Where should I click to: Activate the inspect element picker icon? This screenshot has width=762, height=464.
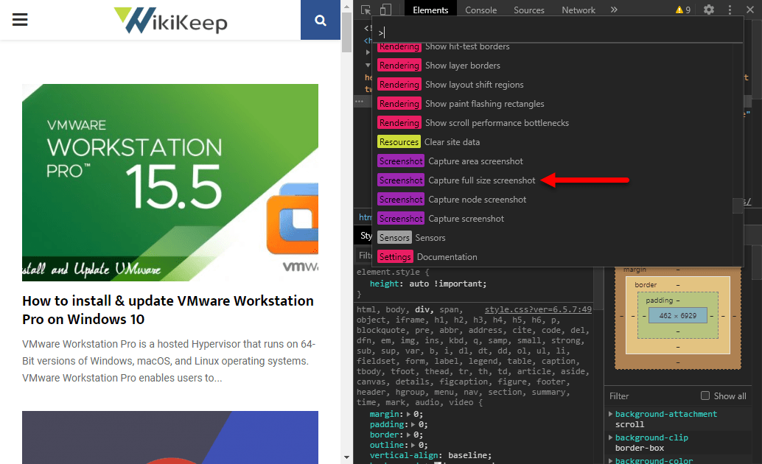(366, 10)
